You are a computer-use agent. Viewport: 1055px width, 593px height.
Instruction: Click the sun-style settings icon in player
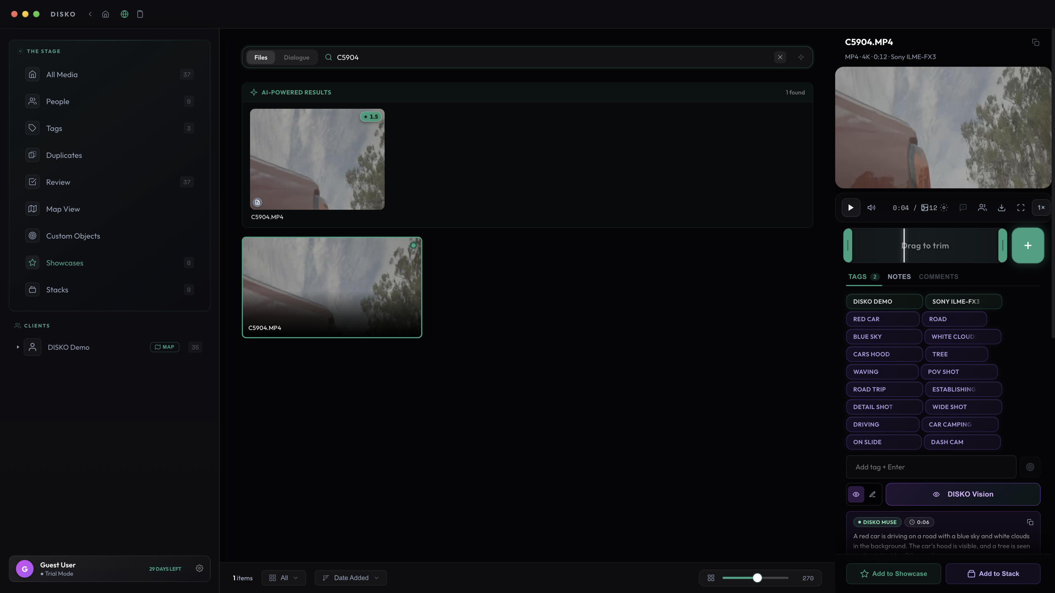coord(944,208)
